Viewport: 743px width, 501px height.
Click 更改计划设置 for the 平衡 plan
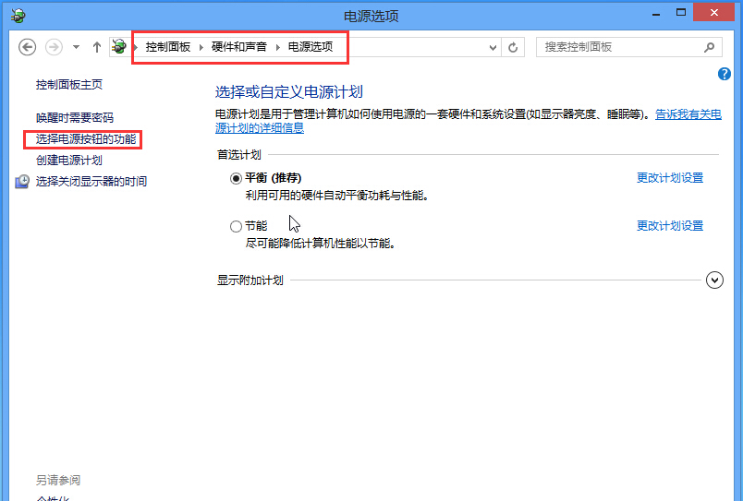[x=669, y=178]
